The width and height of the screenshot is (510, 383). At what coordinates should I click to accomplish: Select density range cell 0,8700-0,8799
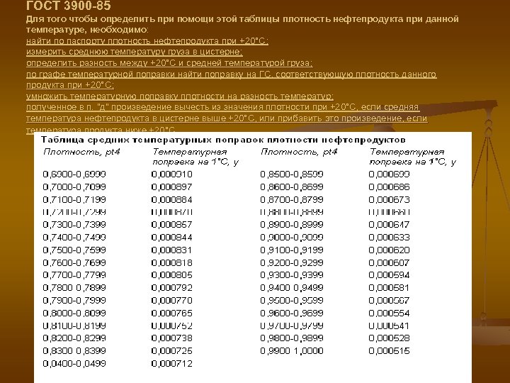point(292,199)
